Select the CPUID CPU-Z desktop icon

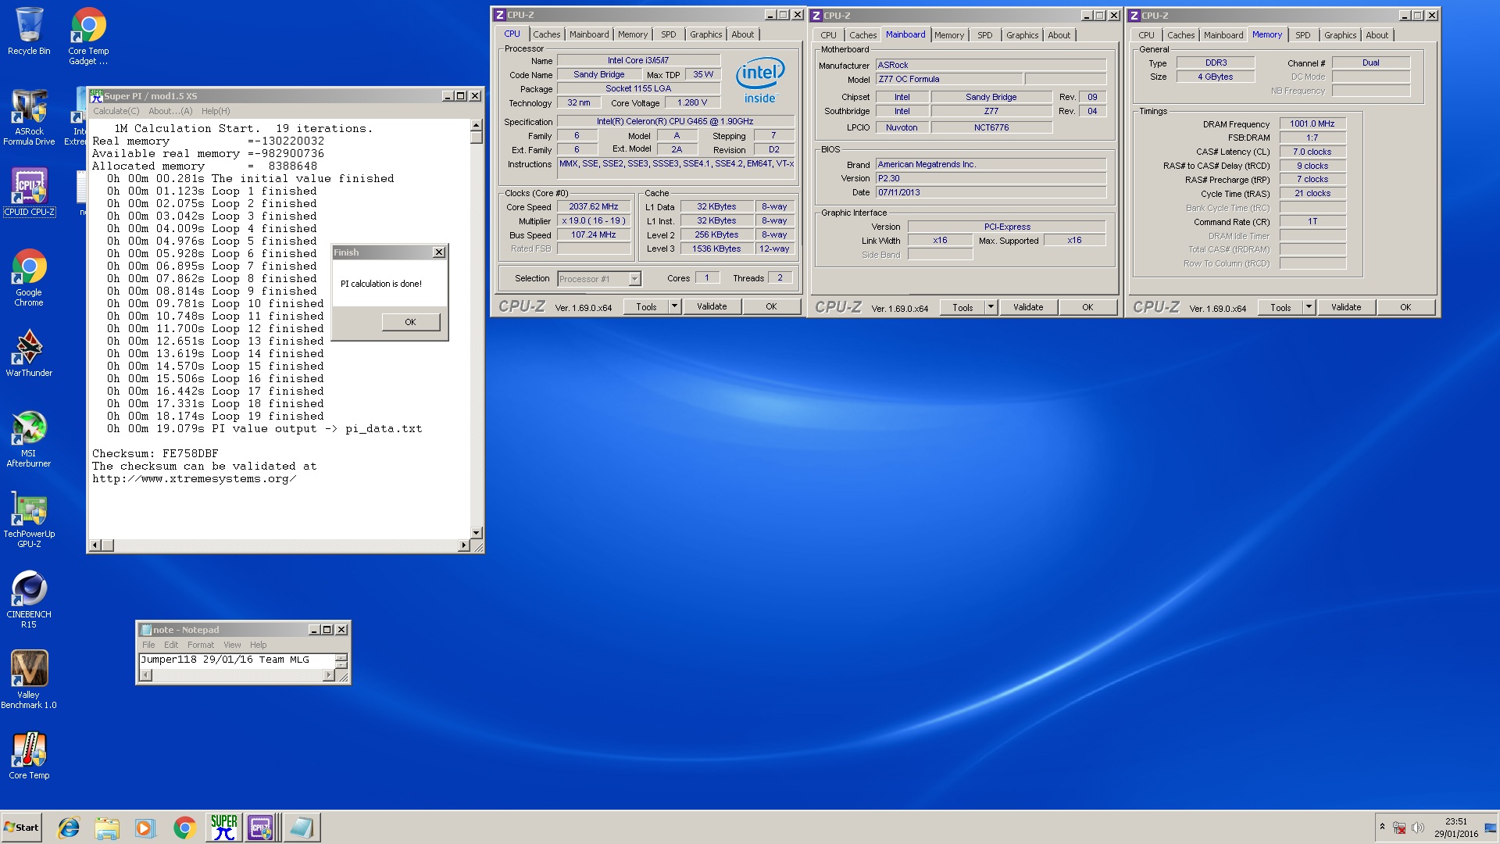pos(29,191)
